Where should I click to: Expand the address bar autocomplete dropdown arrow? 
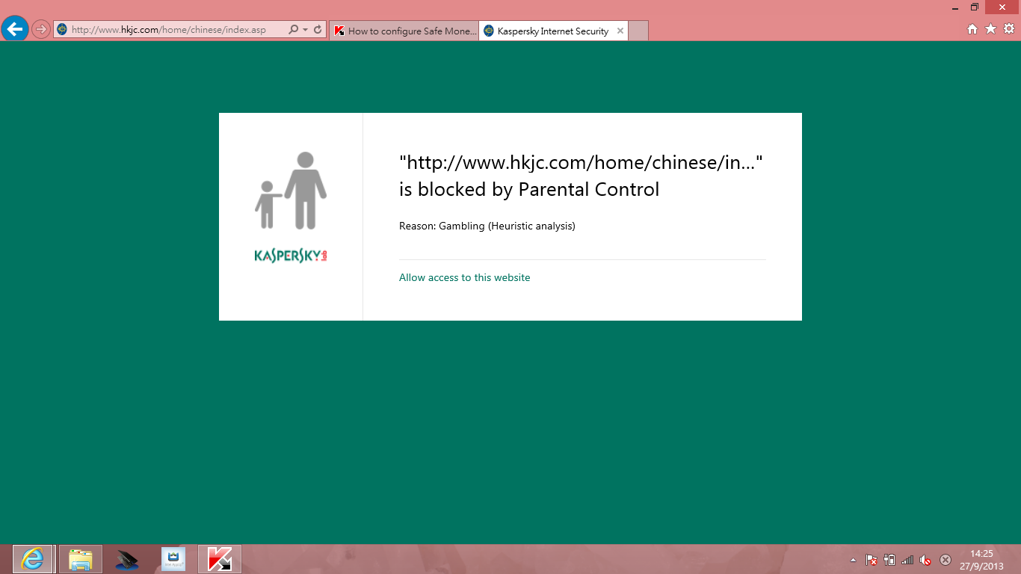point(305,30)
